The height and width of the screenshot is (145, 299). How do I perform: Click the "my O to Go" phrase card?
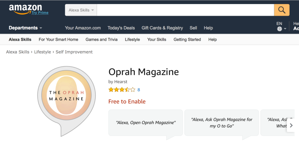coord(222,123)
